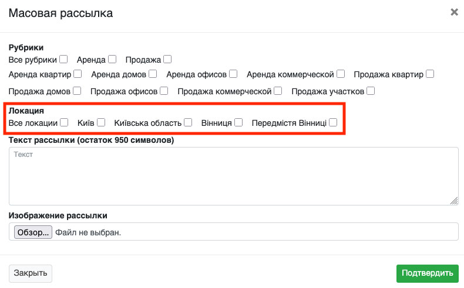Enable the Продажа участков checkbox
Viewport: 464px width, 288px height.
coord(371,91)
